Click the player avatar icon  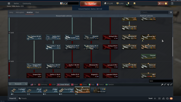tap(61, 3)
